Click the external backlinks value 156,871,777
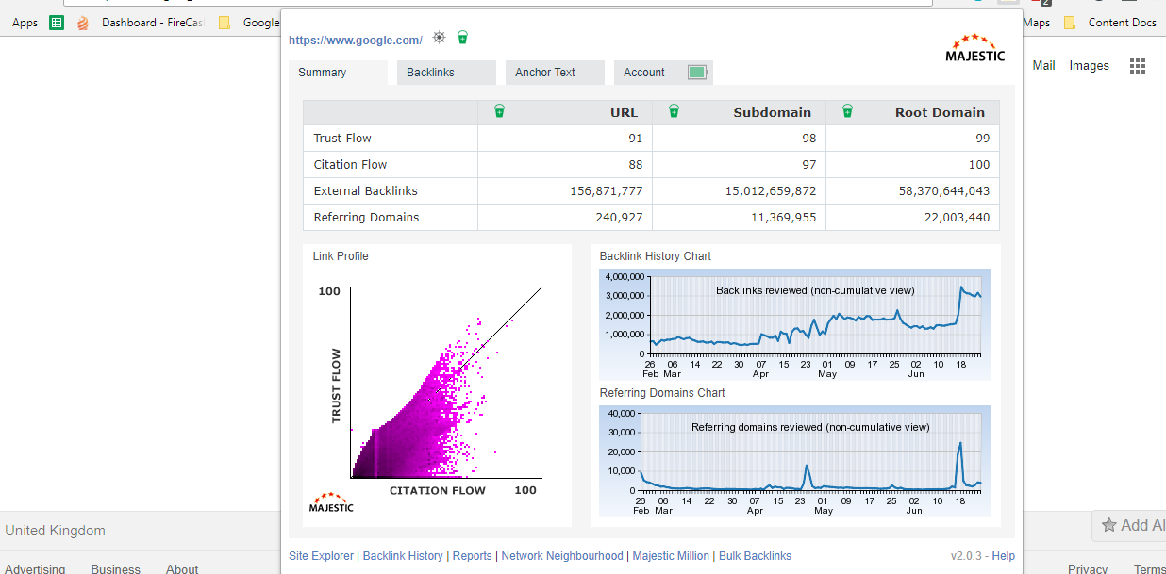 point(607,191)
